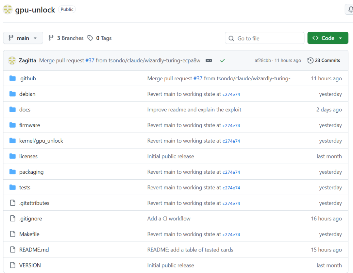Viewport: 353px width, 273px height.
Task: View the 3 Branches list
Action: [66, 38]
